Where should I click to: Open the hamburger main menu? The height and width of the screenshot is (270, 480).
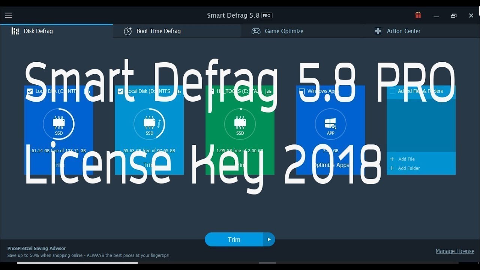[x=9, y=15]
